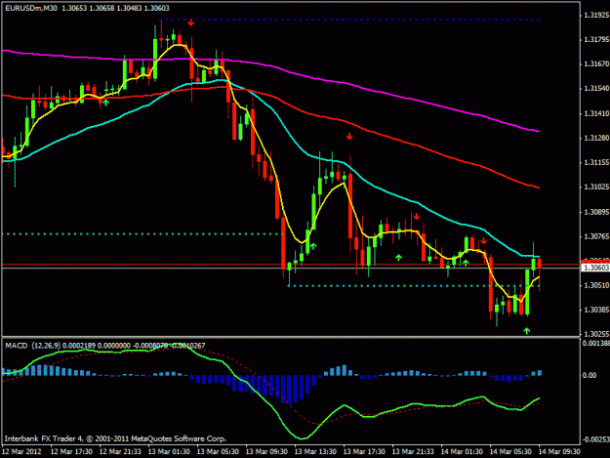Click the 1.30765 price axis label
This screenshot has width=610, height=458.
[x=596, y=236]
